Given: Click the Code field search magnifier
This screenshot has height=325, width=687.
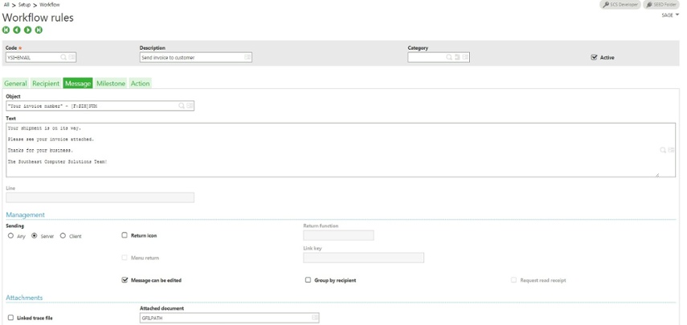Looking at the screenshot, I should 63,58.
